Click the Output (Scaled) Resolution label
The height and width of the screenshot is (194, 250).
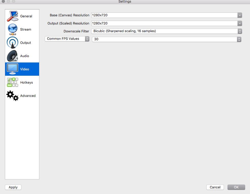[x=68, y=23]
